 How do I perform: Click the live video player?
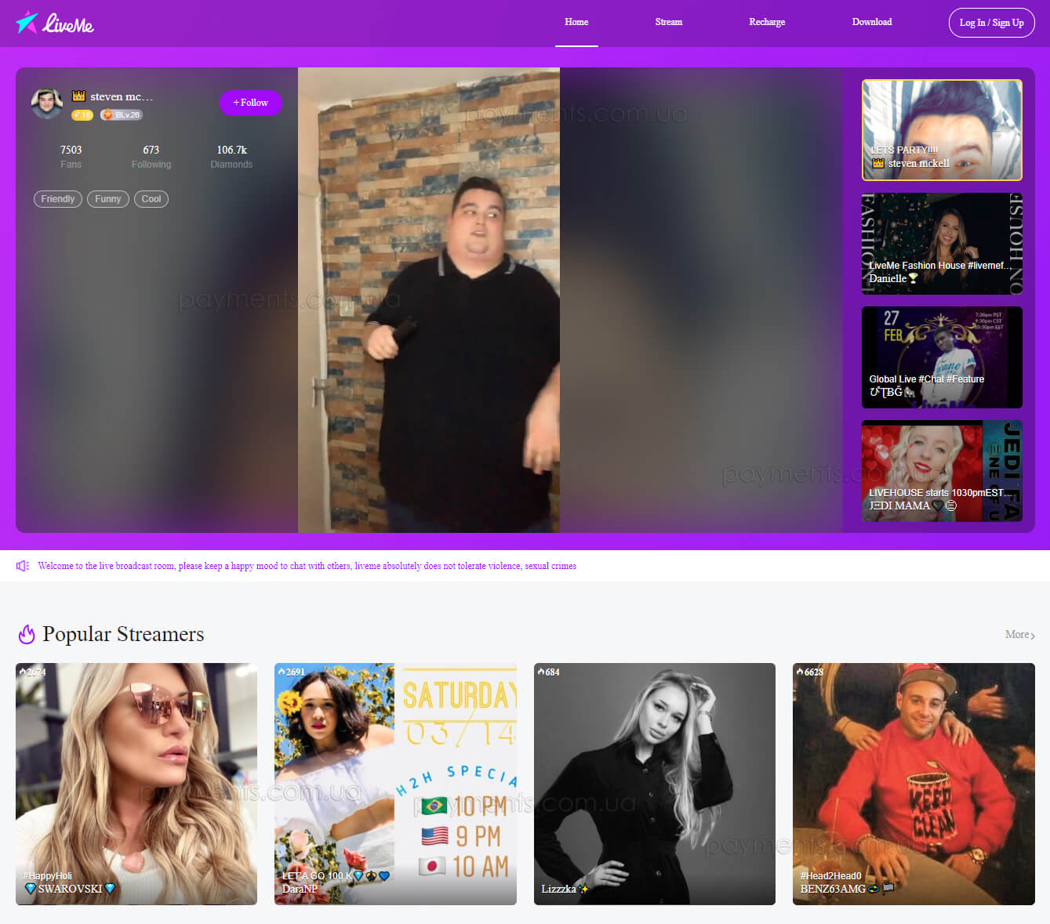coord(429,300)
